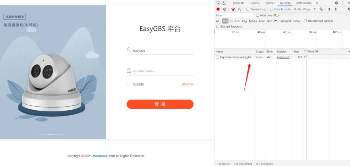
Task: Click the export HAR download arrow
Action: pos(336,9)
